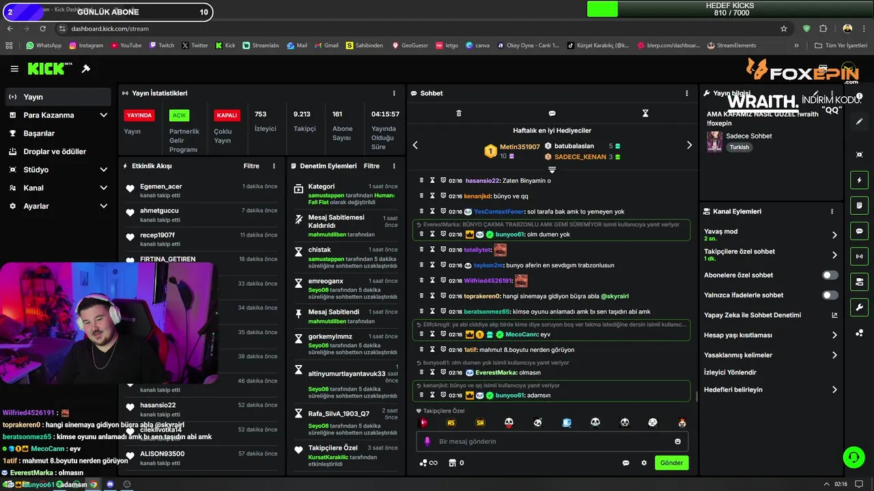Click the wrench icon in right sidebar
The height and width of the screenshot is (491, 874).
click(859, 307)
